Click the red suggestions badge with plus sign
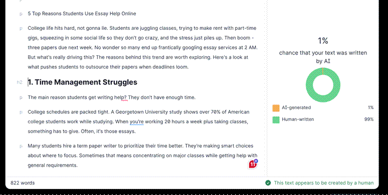This screenshot has width=388, height=195. pos(253,164)
